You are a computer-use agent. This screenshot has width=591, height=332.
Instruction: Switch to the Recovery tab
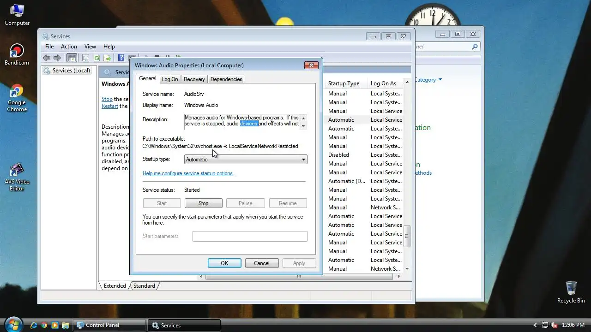tap(194, 79)
